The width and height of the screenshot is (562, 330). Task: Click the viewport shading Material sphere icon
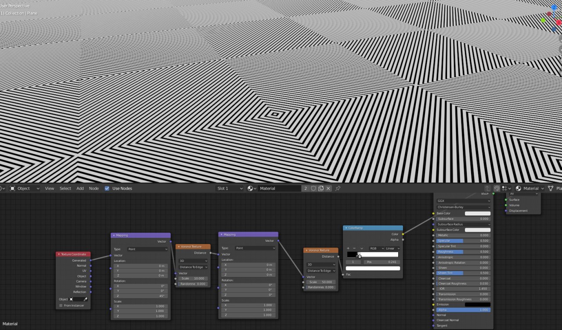519,188
